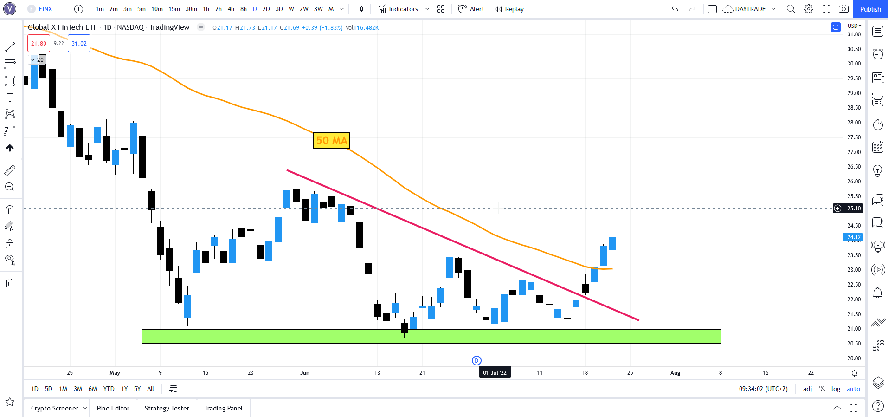Publish the chart idea
The height and width of the screenshot is (417, 888).
[870, 9]
